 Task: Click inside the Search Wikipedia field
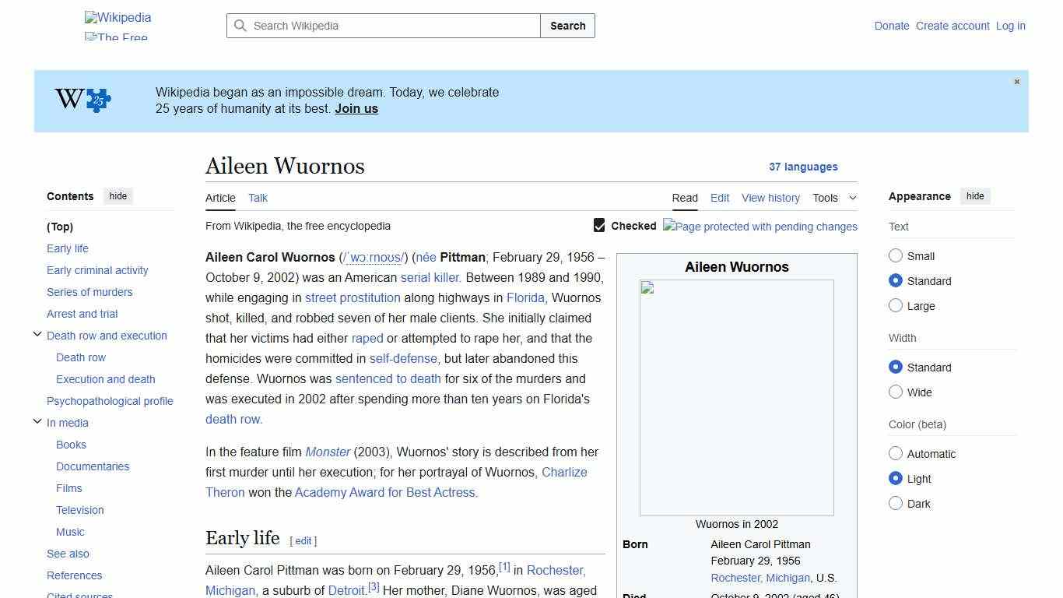tap(381, 26)
